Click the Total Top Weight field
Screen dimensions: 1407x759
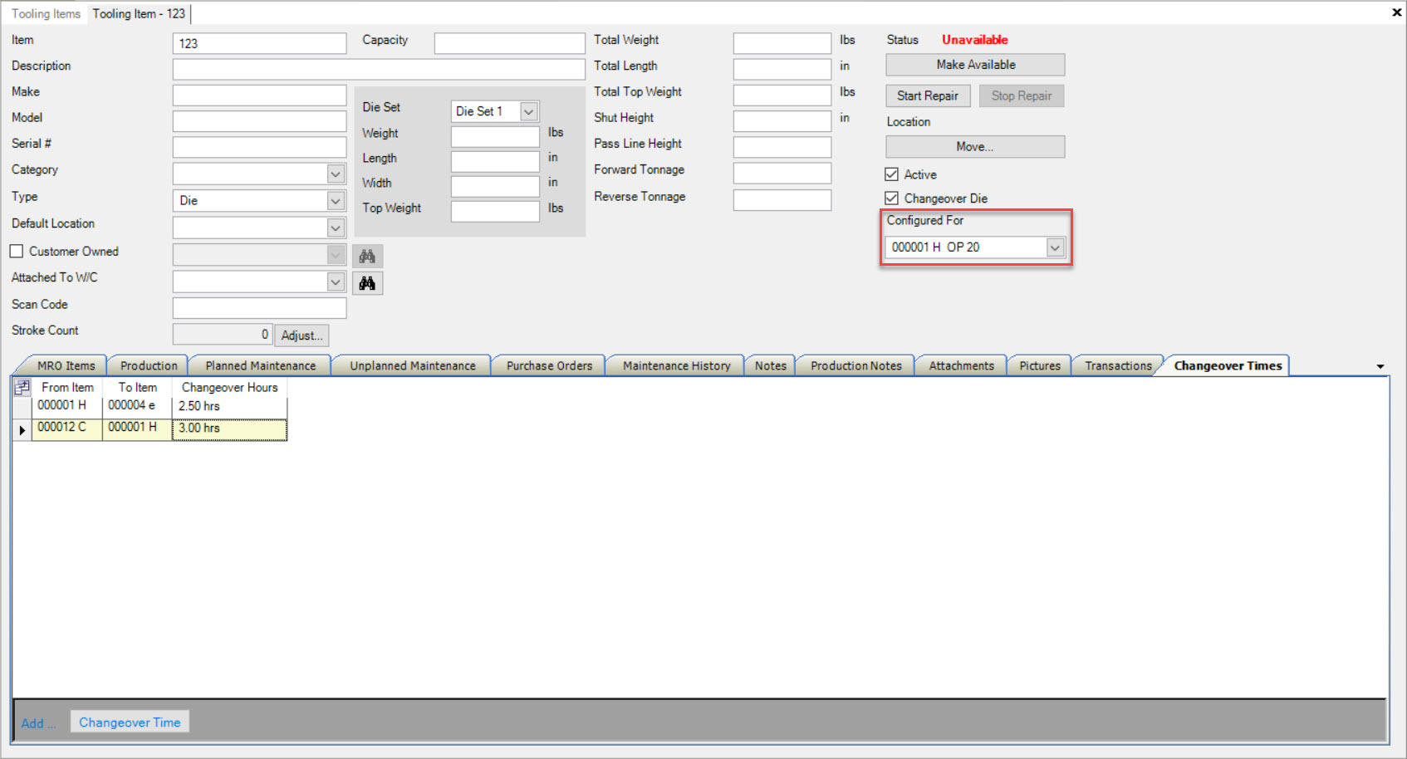(x=782, y=95)
